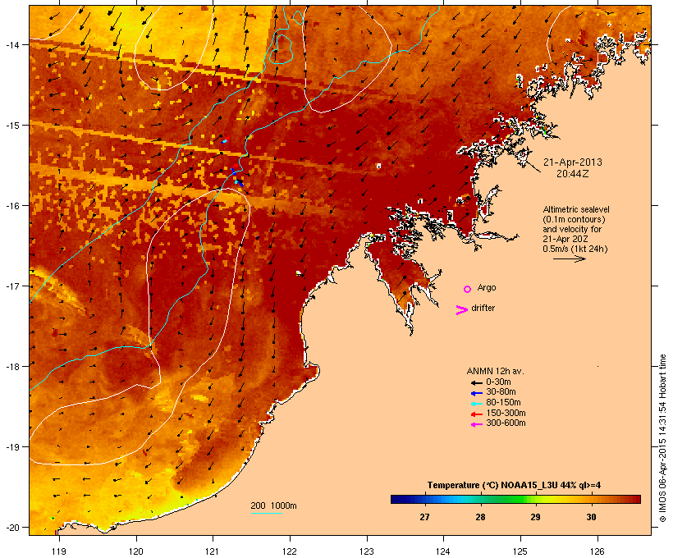This screenshot has height=558, width=673.
Task: Click the '30-80m' depth label
Action: pos(501,392)
